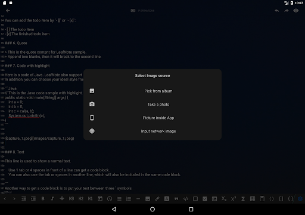This screenshot has width=305, height=215.
Task: Decrease indent in the bottom toolbar
Action: click(24, 199)
